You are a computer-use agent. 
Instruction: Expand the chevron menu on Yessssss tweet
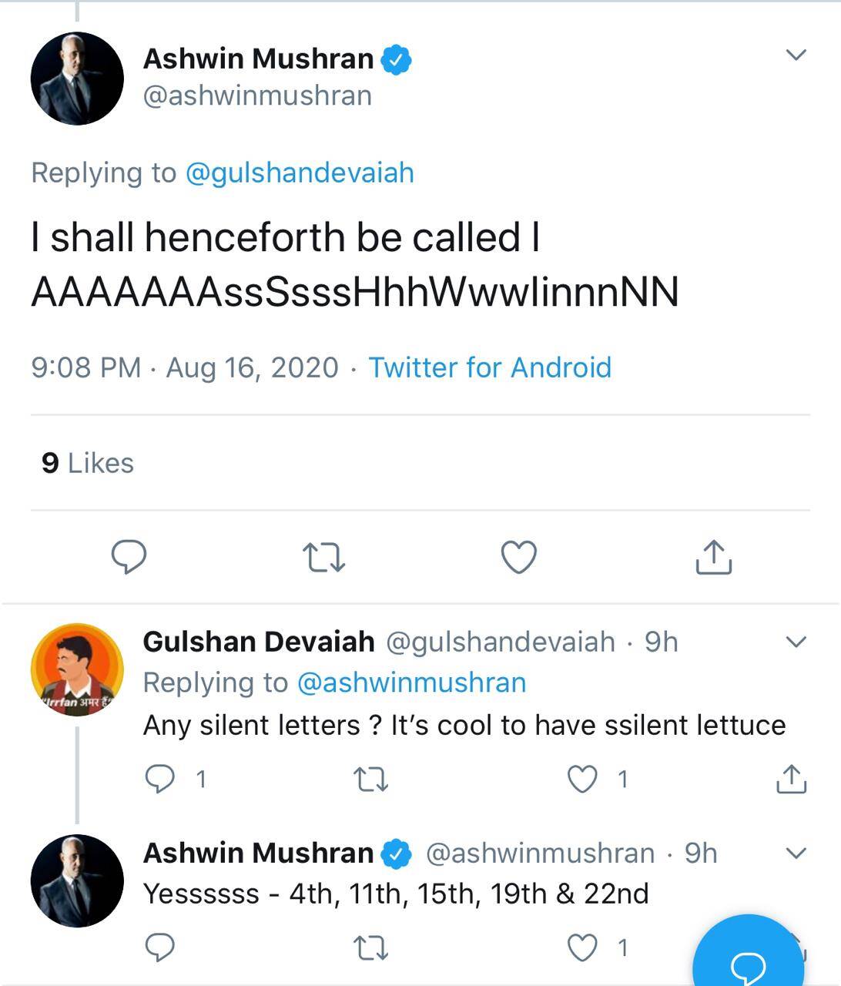tap(795, 853)
